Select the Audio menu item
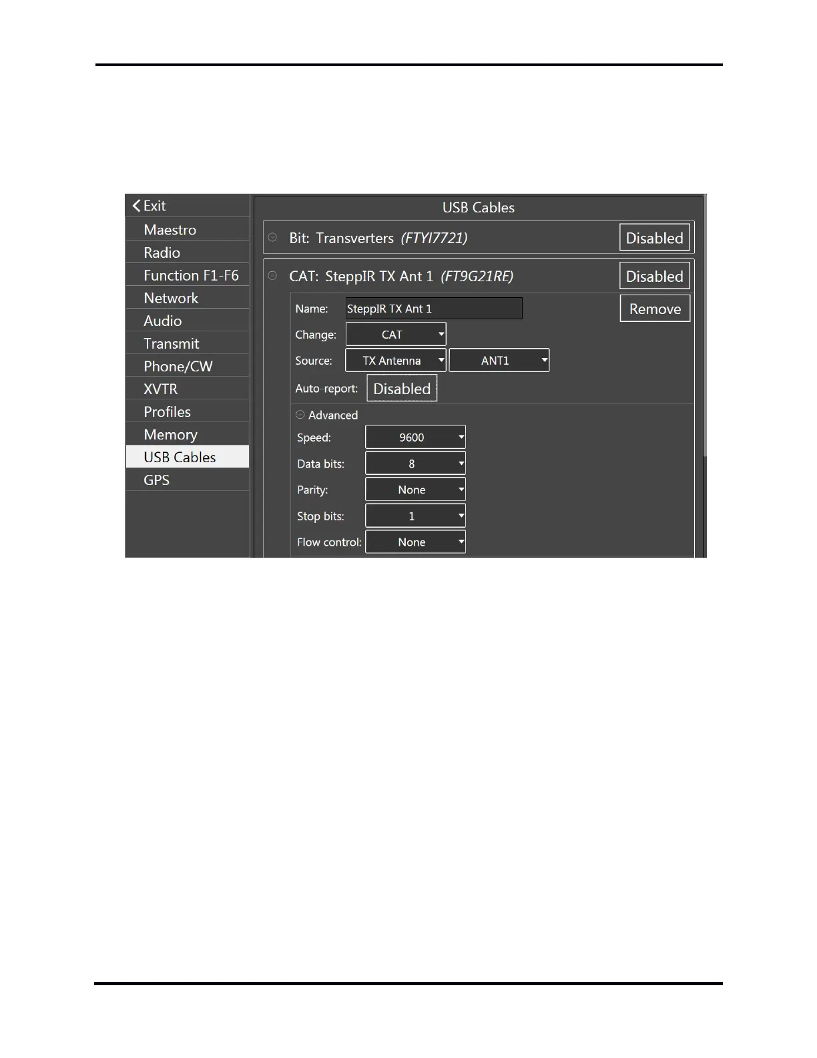 (188, 320)
